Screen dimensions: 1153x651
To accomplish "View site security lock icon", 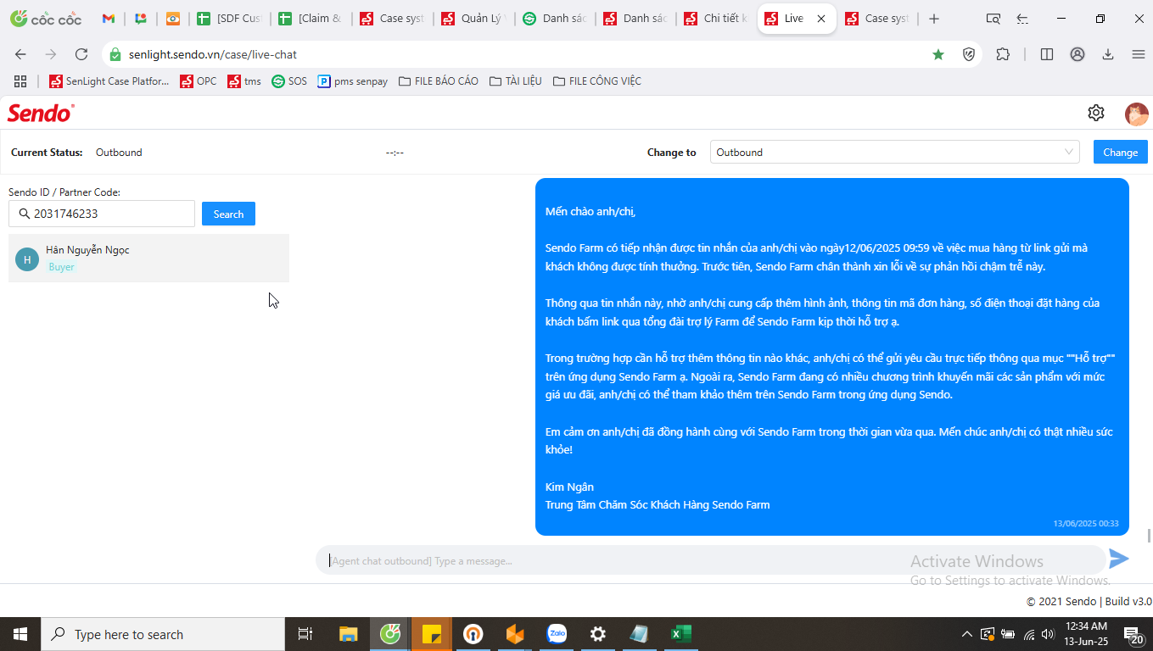I will coord(116,54).
